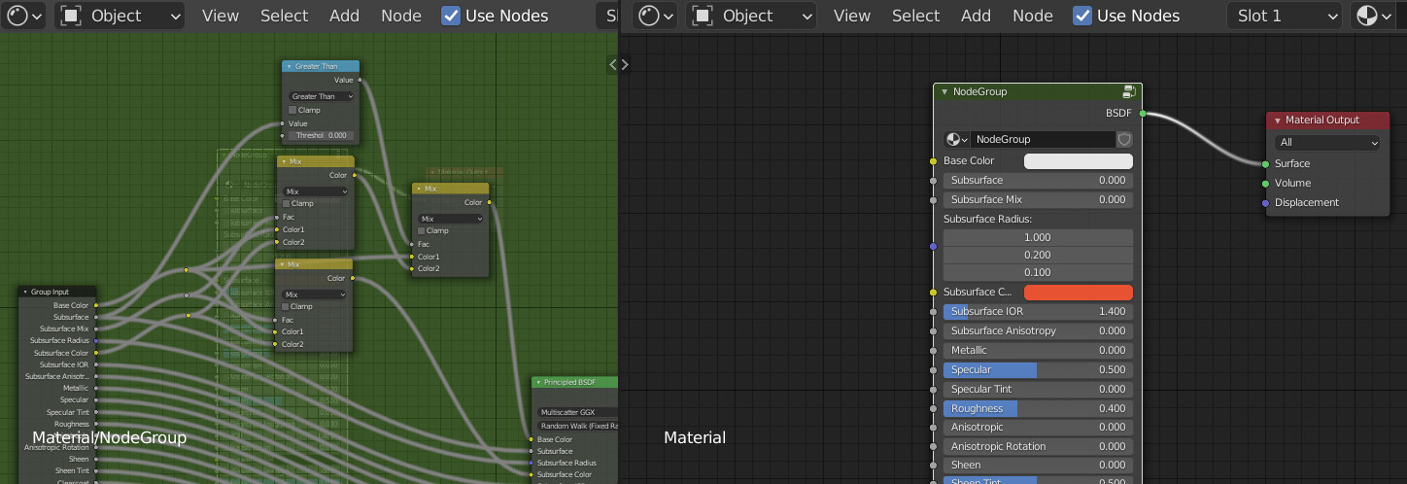Image resolution: width=1407 pixels, height=484 pixels.
Task: Click Fac input socket on top Mix node
Action: point(277,217)
